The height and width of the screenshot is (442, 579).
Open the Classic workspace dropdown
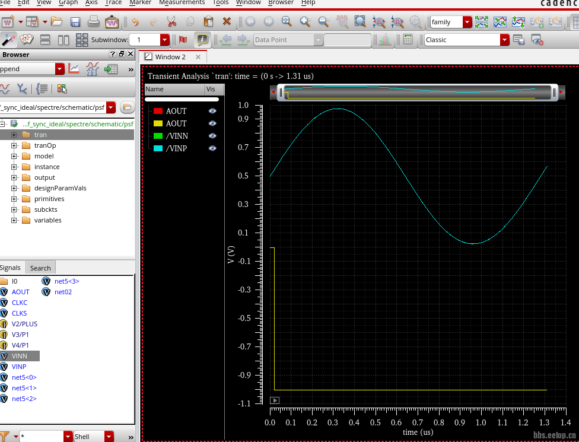(504, 40)
